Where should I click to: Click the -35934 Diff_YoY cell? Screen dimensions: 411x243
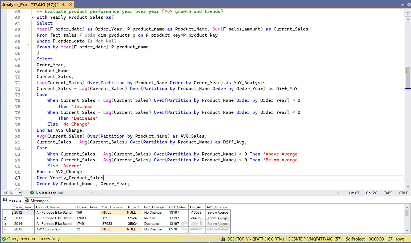tap(133, 224)
